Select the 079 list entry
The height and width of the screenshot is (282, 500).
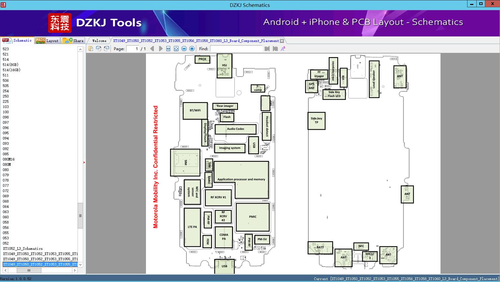pyautogui.click(x=6, y=175)
